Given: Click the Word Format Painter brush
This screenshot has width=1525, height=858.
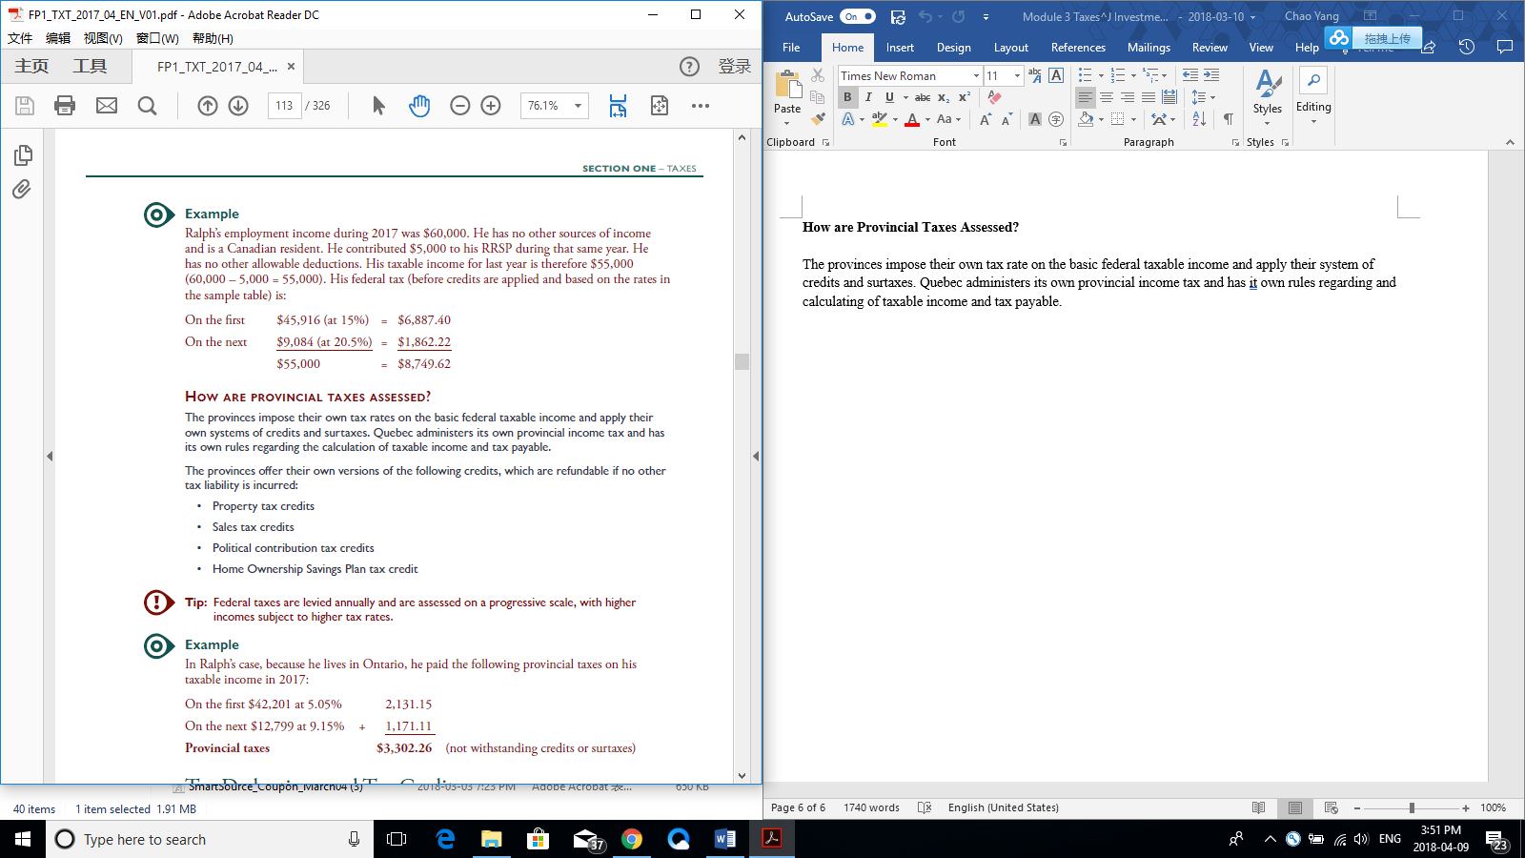Looking at the screenshot, I should coord(818,119).
